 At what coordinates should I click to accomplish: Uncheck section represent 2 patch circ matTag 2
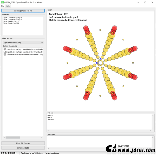(5, 52)
